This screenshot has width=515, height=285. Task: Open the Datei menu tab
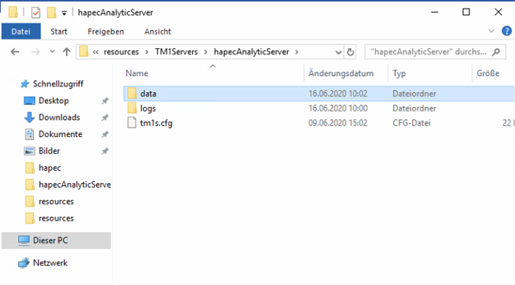point(21,32)
